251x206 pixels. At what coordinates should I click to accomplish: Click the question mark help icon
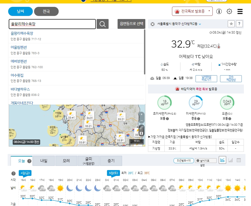click(x=239, y=24)
